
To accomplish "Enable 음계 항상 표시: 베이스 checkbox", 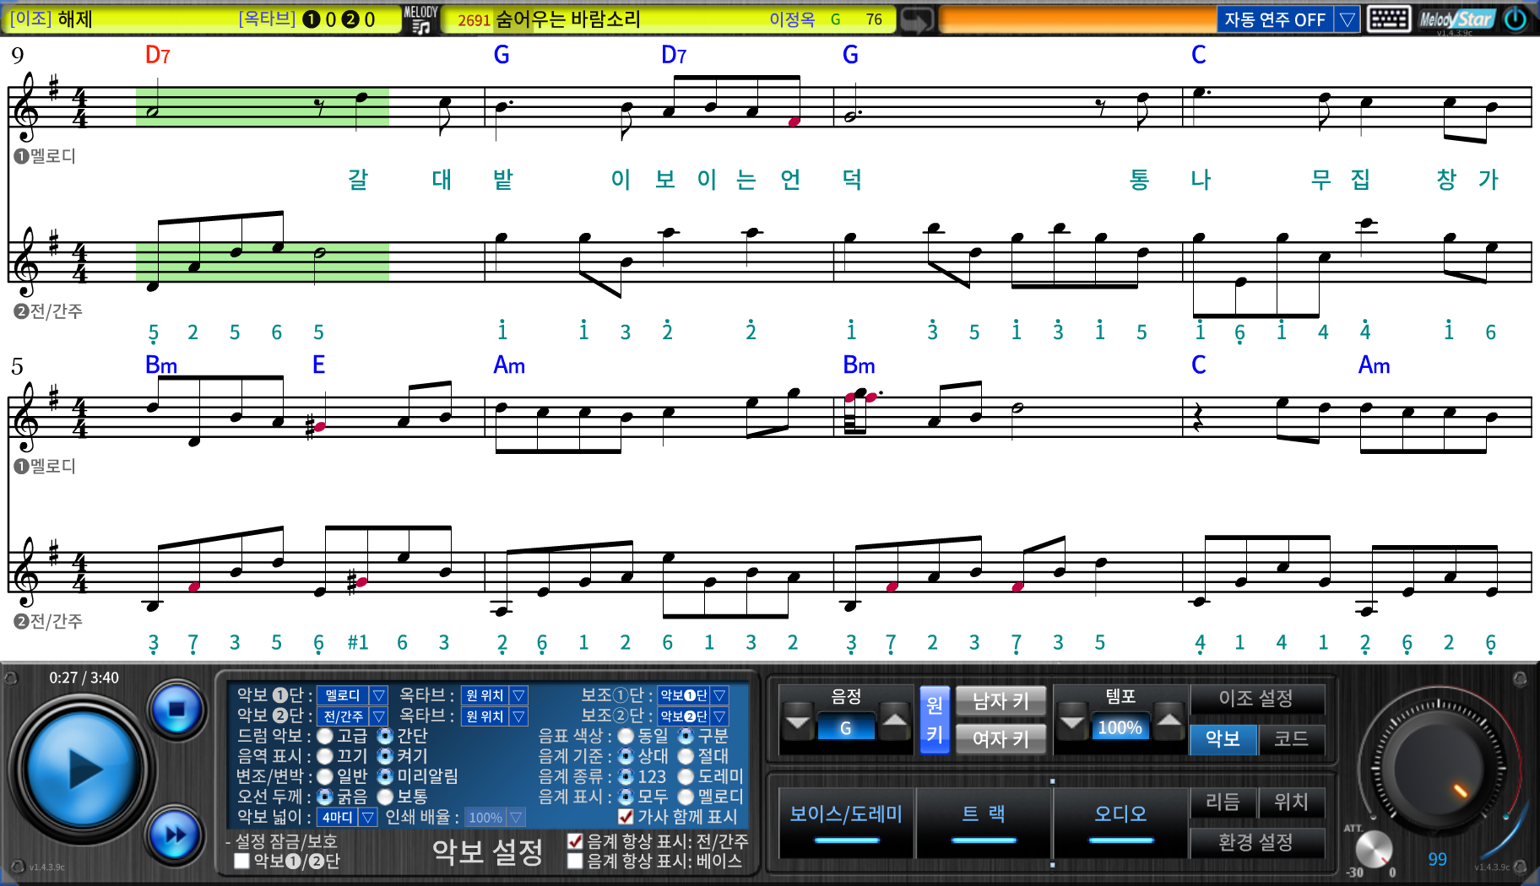I will coord(575,862).
